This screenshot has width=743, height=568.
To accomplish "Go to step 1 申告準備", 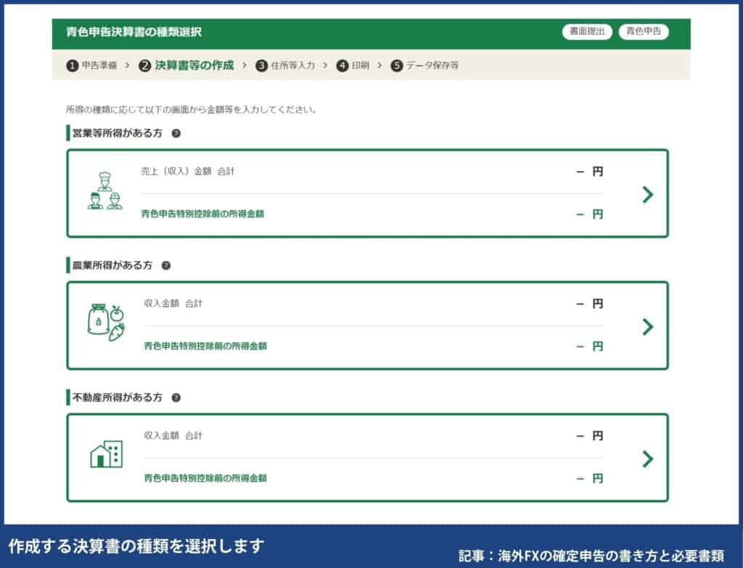I will [91, 65].
